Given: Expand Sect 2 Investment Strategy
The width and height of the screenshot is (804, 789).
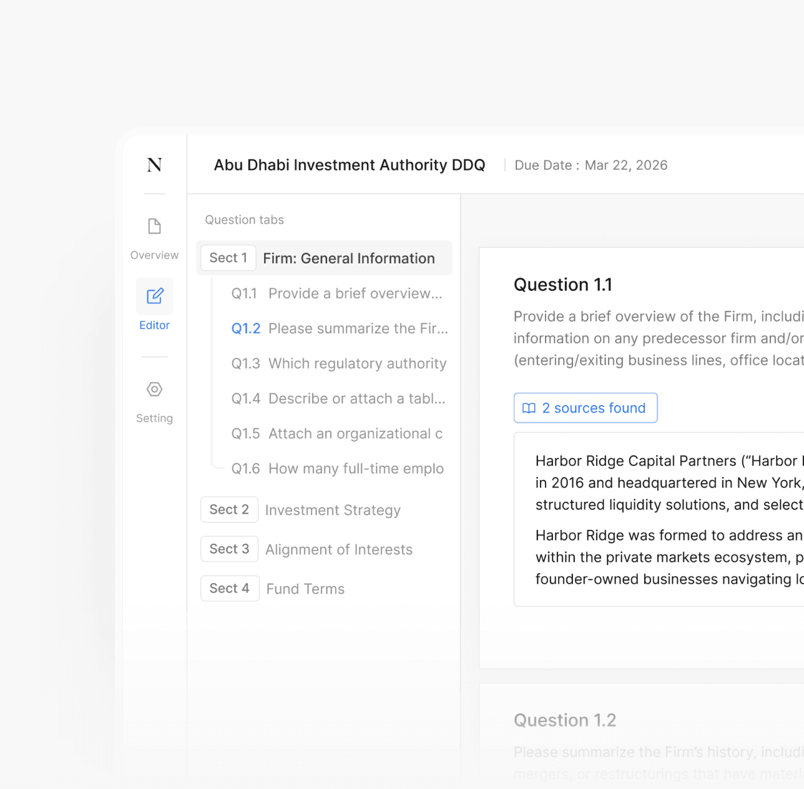Looking at the screenshot, I should point(301,510).
